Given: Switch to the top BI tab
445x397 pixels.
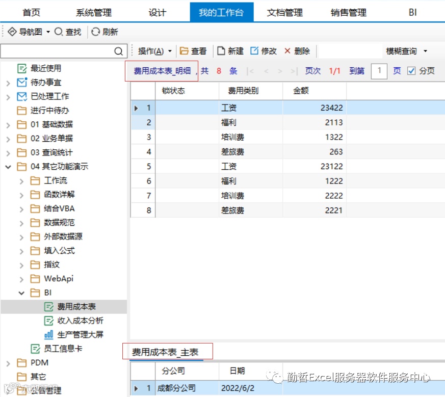Looking at the screenshot, I should coord(413,13).
